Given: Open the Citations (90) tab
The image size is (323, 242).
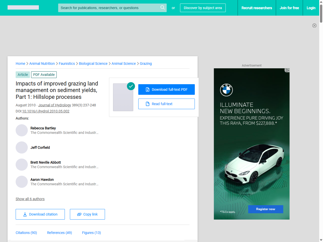Looking at the screenshot, I should tap(26, 233).
